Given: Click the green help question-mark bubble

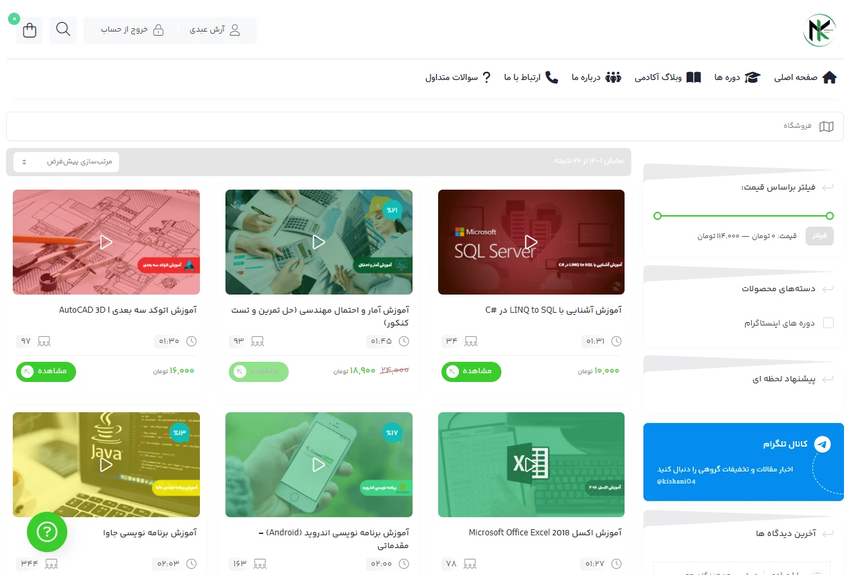Looking at the screenshot, I should pyautogui.click(x=47, y=532).
